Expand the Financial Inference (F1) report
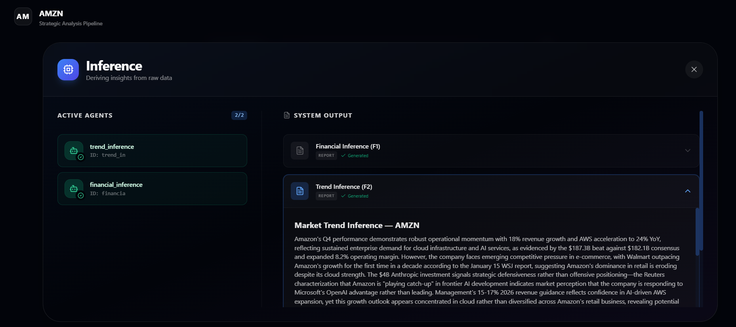The image size is (736, 327). [x=688, y=150]
